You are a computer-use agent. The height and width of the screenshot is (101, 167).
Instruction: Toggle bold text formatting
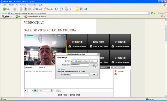pos(26,91)
